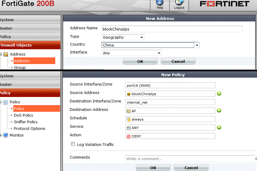Enable Log Violation Traffic checkbox
The width and height of the screenshot is (257, 171).
click(x=73, y=144)
